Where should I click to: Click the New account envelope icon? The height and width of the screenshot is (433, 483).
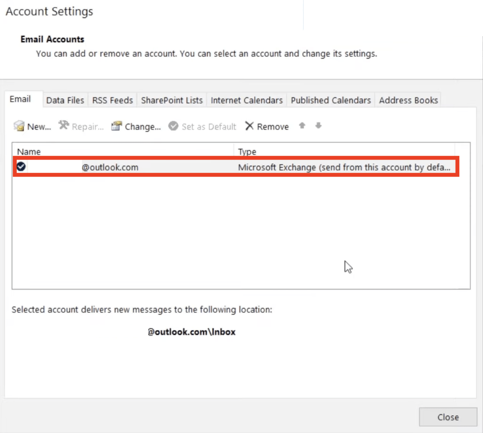pyautogui.click(x=19, y=126)
